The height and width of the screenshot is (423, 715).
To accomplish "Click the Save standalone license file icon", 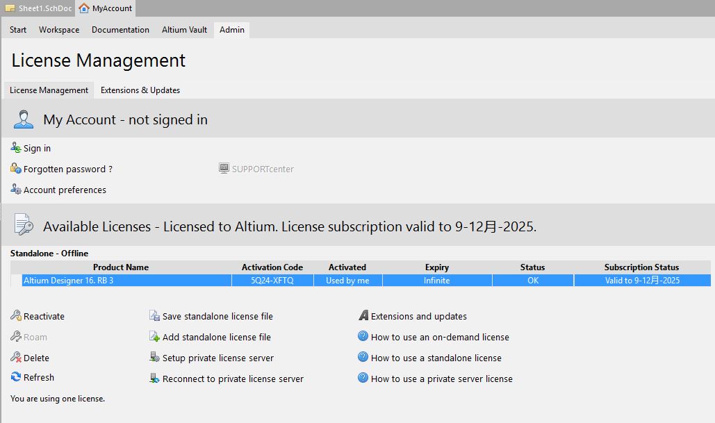I will (x=154, y=315).
